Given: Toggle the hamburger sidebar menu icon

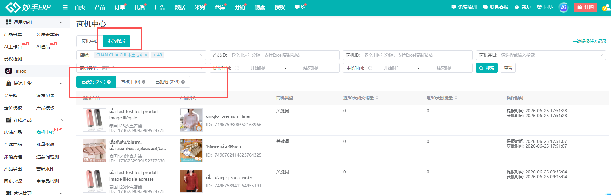Looking at the screenshot, I should [65, 7].
